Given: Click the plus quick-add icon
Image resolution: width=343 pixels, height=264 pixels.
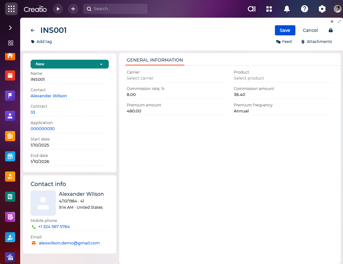Looking at the screenshot, I should pos(73,9).
